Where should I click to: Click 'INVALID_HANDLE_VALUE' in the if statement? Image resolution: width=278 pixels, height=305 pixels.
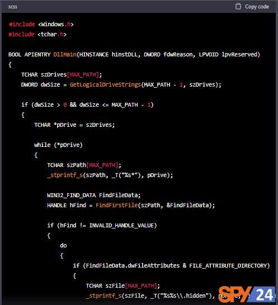[121, 225]
